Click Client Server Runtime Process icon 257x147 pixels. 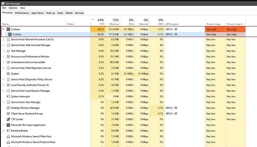(x=8, y=114)
